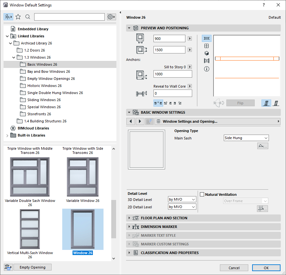Toggle the rightmost opening orientation button

(276, 103)
